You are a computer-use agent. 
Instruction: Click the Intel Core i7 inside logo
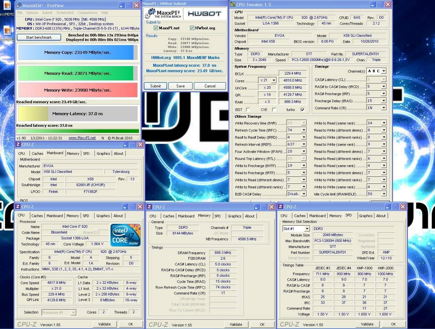[x=125, y=235]
